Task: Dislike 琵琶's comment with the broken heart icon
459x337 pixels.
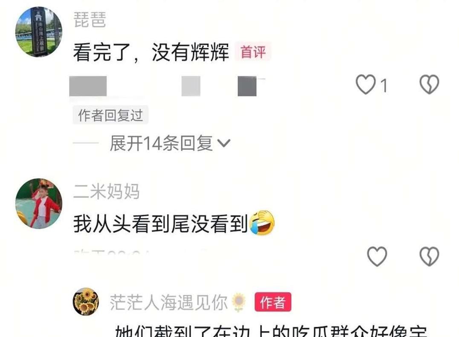Action: pos(429,84)
